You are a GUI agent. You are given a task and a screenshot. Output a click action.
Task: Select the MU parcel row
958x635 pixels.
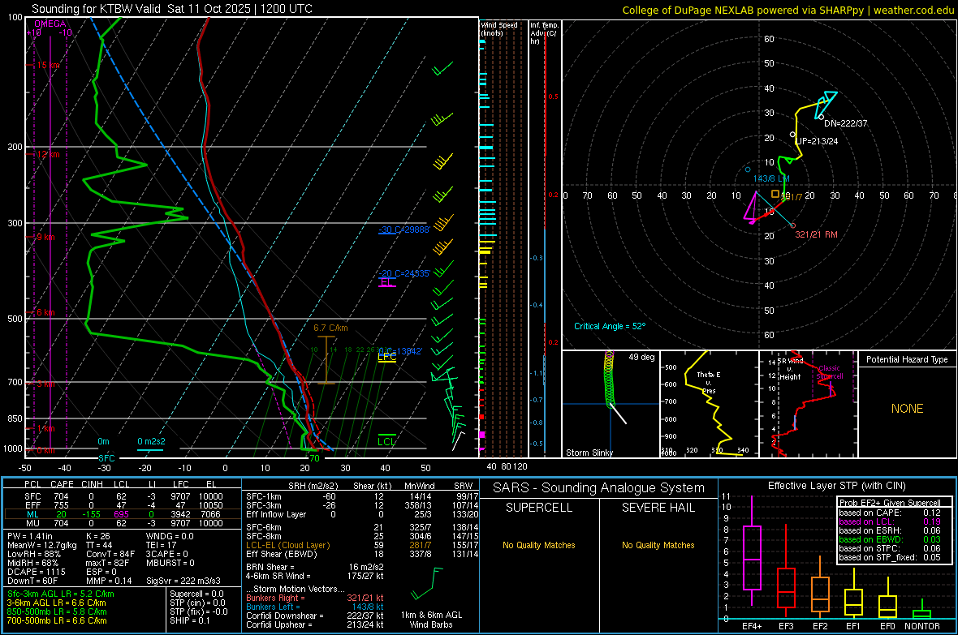(123, 522)
